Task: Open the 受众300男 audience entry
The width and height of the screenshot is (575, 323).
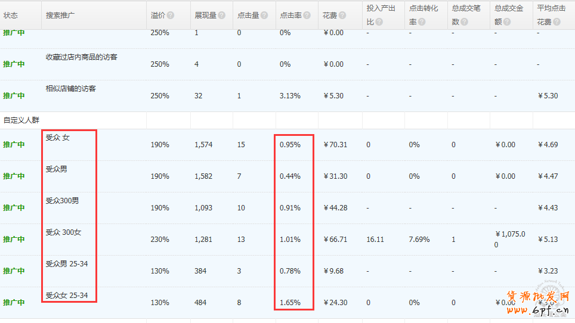Action: [x=62, y=201]
